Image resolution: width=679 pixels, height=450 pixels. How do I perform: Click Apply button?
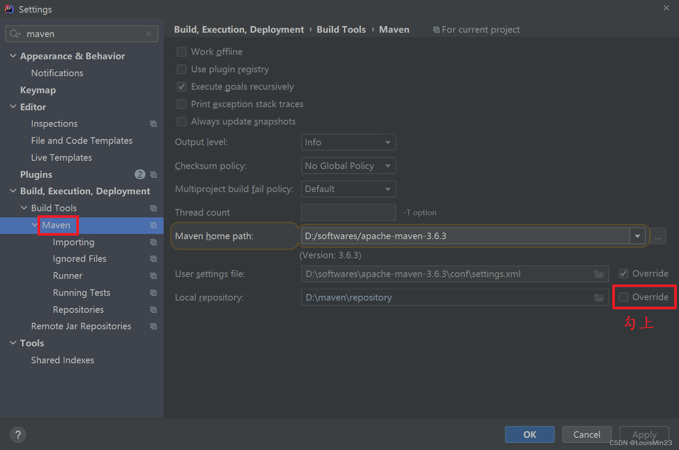(x=644, y=434)
